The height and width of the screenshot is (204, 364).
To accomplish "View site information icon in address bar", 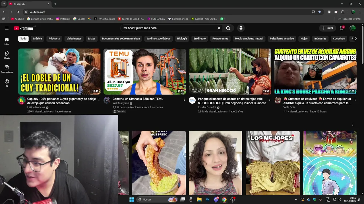I will click(x=26, y=12).
